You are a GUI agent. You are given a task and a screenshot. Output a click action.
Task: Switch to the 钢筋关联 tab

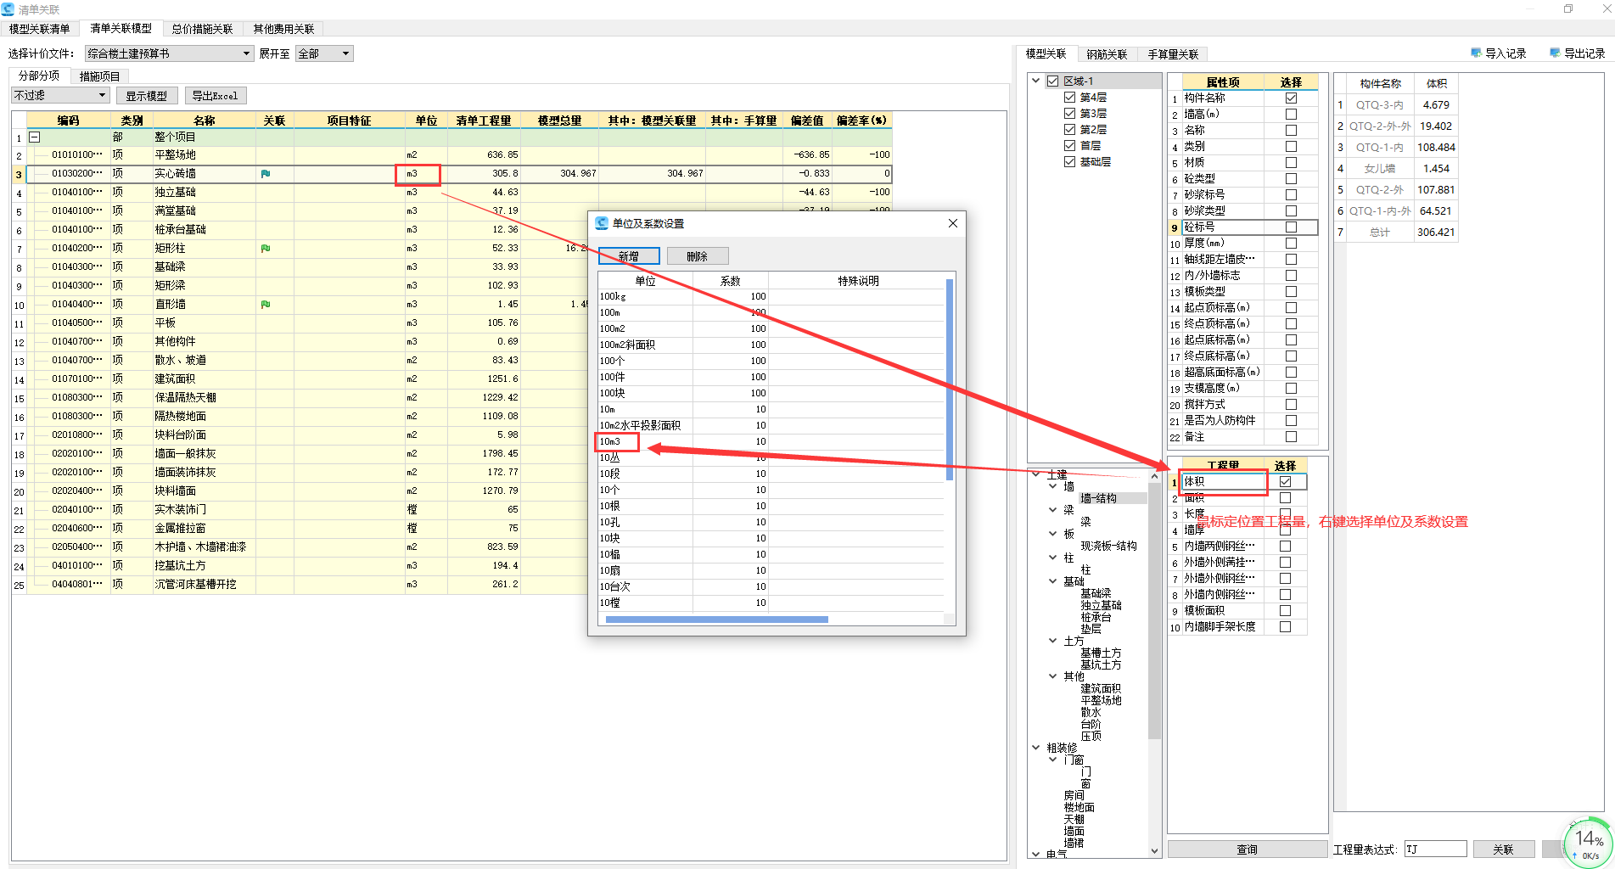click(1107, 54)
